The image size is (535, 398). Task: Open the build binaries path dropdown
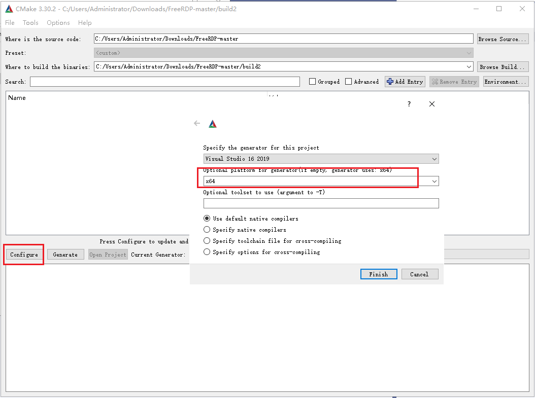coord(469,66)
